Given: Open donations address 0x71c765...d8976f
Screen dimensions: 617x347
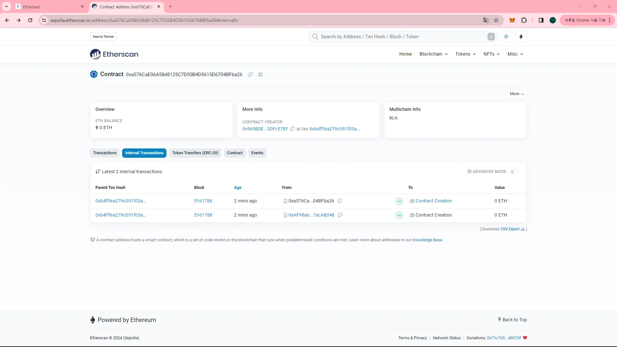Looking at the screenshot, I should [504, 338].
